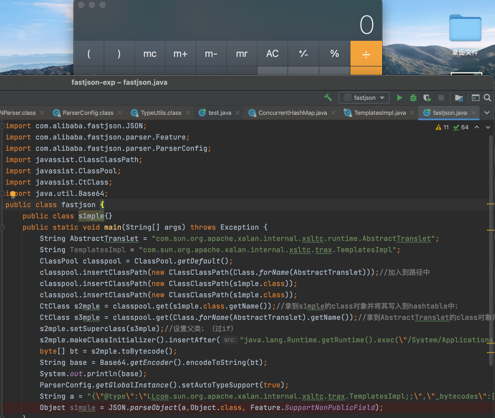This screenshot has height=418, width=495.
Task: Click the percent button in Calculator
Action: (x=335, y=54)
